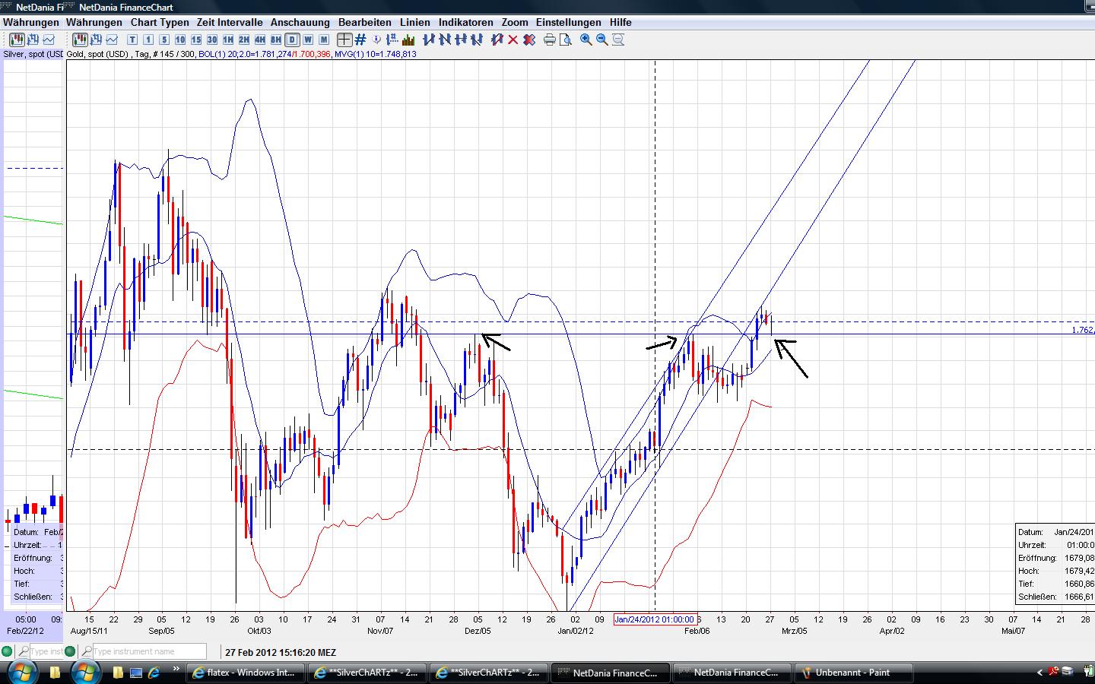
Task: Pick the parallel channel line tool
Action: pos(477,40)
